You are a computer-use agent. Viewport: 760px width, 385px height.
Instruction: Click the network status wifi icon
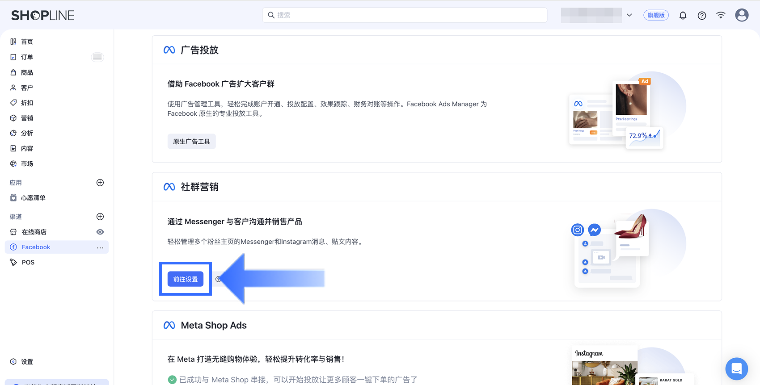point(721,15)
